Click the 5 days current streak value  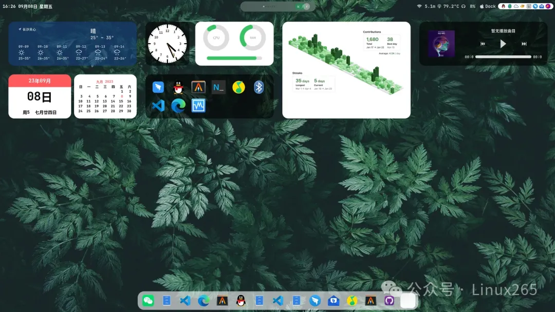[319, 81]
